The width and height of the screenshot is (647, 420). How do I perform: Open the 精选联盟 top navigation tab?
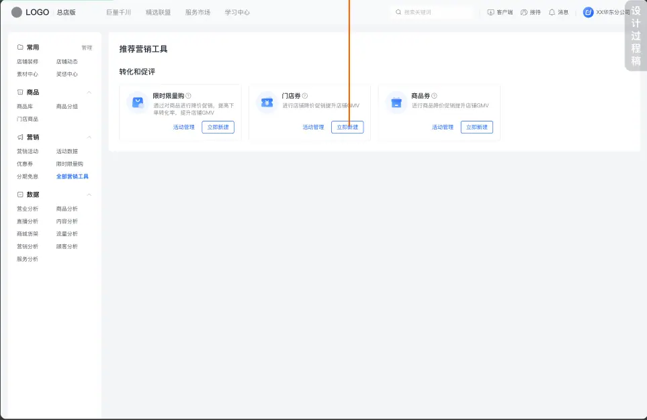click(x=158, y=12)
